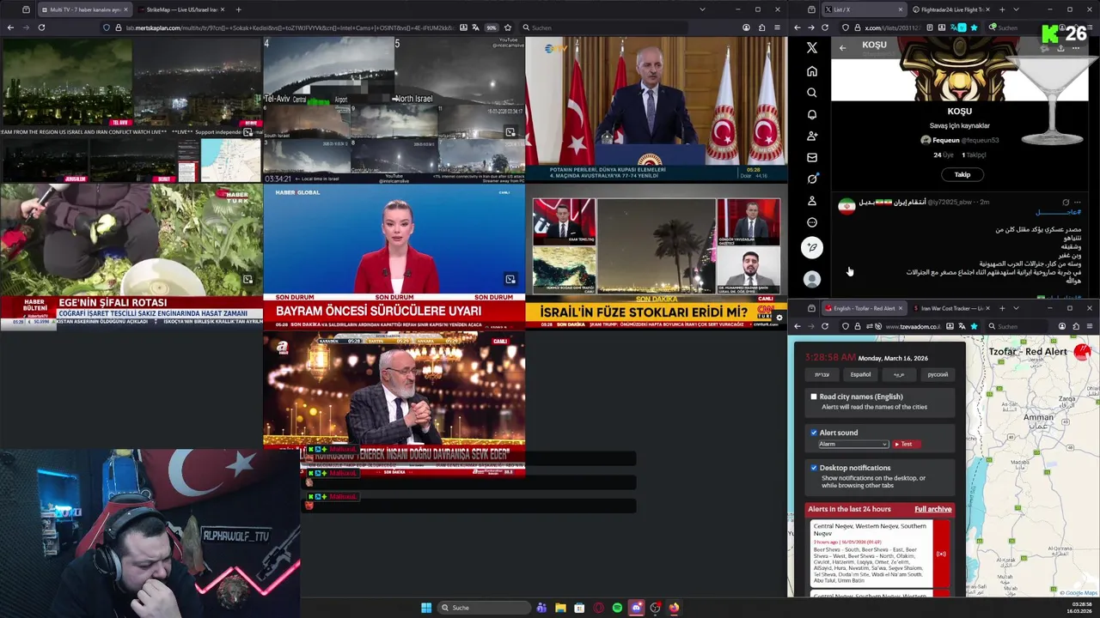Click the 90% zoom level indicator
The height and width of the screenshot is (618, 1100).
coord(491,27)
